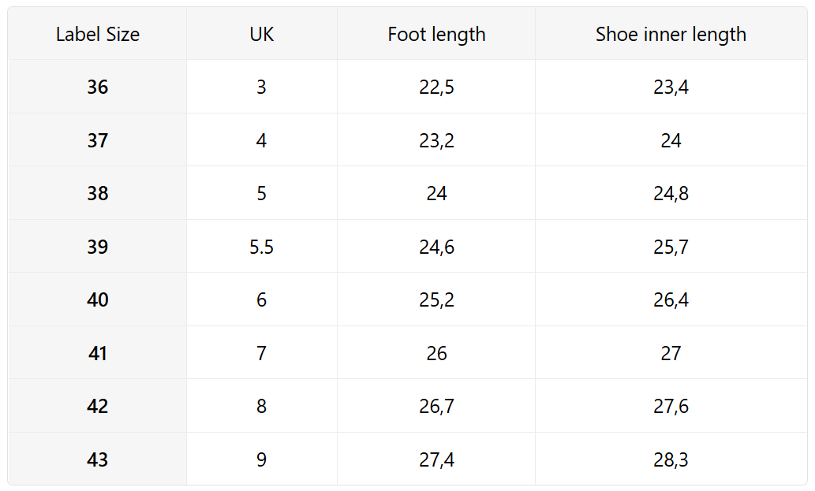Select foot length 22,5 cell
Screen dimensions: 815x491
(x=436, y=87)
